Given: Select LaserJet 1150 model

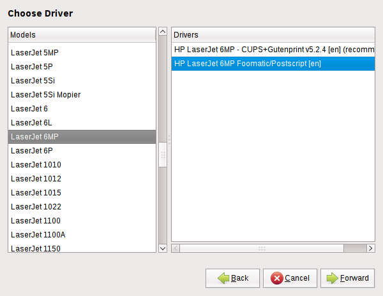Looking at the screenshot, I should pos(82,248).
